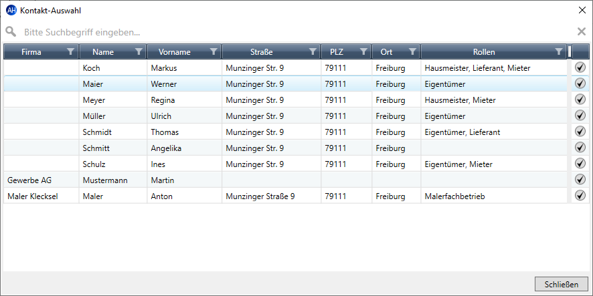Sort by Straße column header
This screenshot has width=593, height=296.
pos(261,51)
